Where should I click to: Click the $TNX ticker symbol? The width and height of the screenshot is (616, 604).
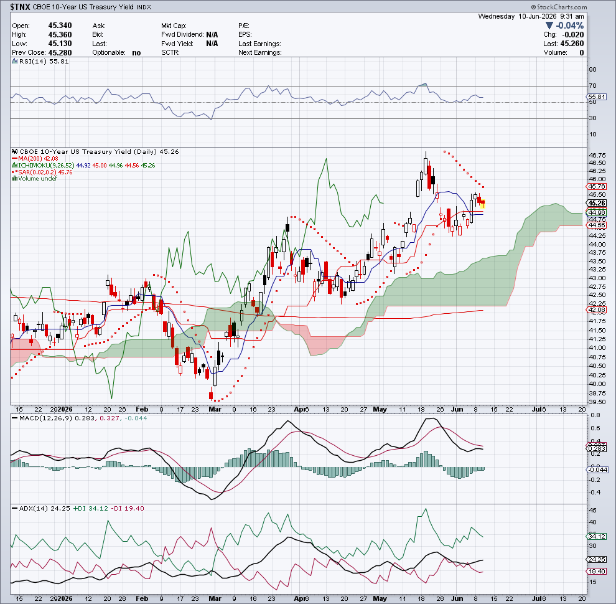pos(20,7)
